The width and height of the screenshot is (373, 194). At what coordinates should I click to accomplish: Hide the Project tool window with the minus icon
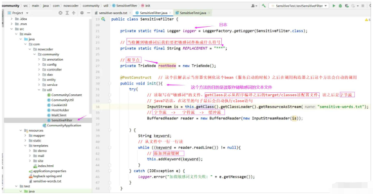pos(88,13)
